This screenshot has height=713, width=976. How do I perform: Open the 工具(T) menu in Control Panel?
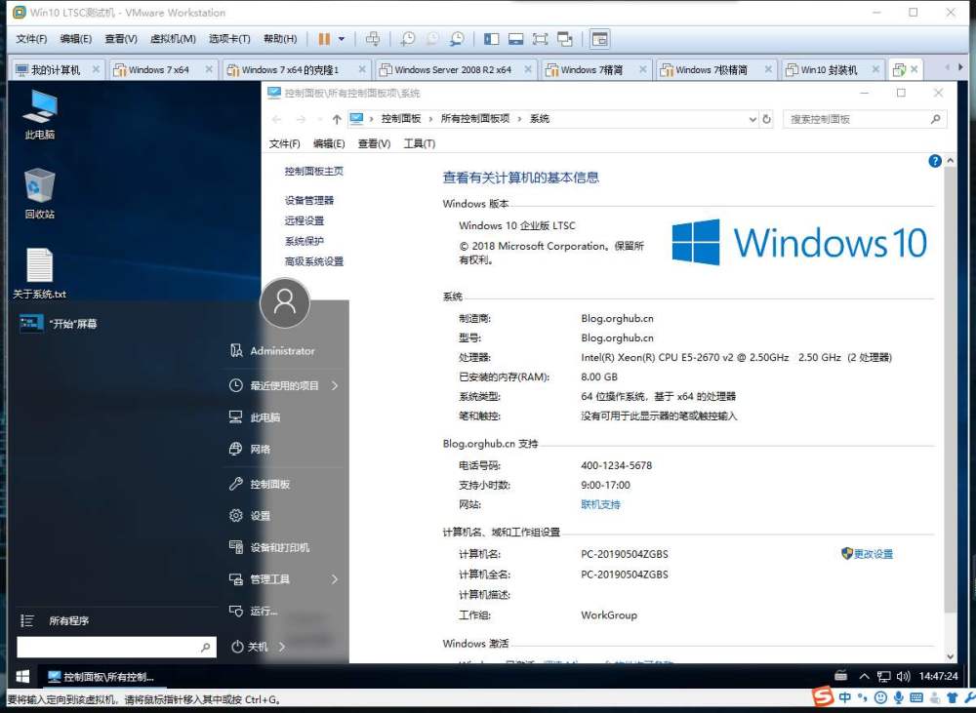pyautogui.click(x=420, y=143)
